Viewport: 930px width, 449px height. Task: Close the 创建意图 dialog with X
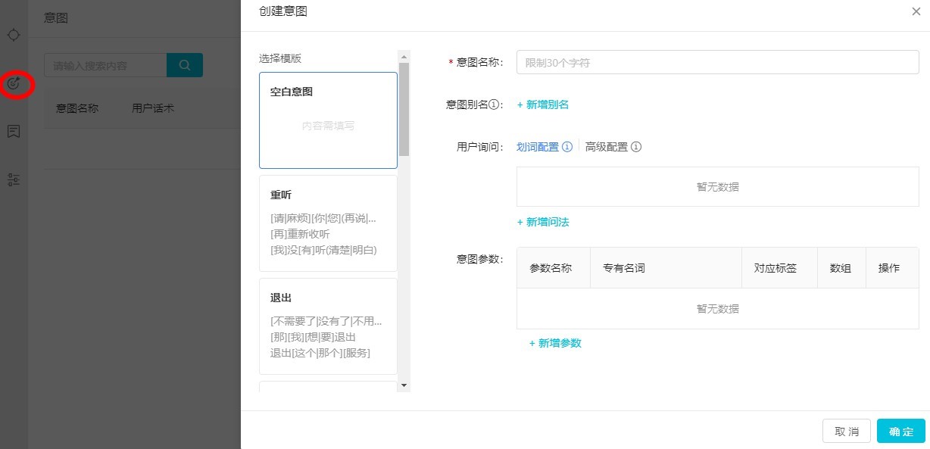[x=916, y=11]
